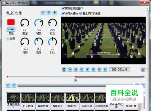Screen dimensions: 151x111
Task: Uncheck the top preview window checkbox
Action: (63, 8)
